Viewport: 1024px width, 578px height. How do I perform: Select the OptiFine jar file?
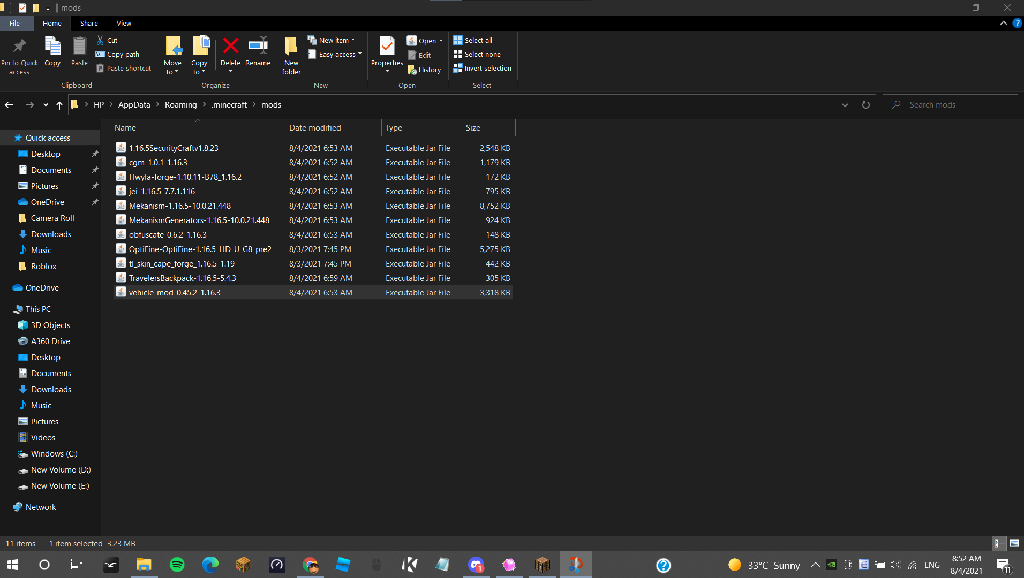(x=313, y=249)
